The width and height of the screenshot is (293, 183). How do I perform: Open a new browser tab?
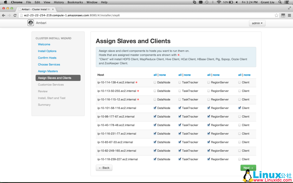point(59,9)
